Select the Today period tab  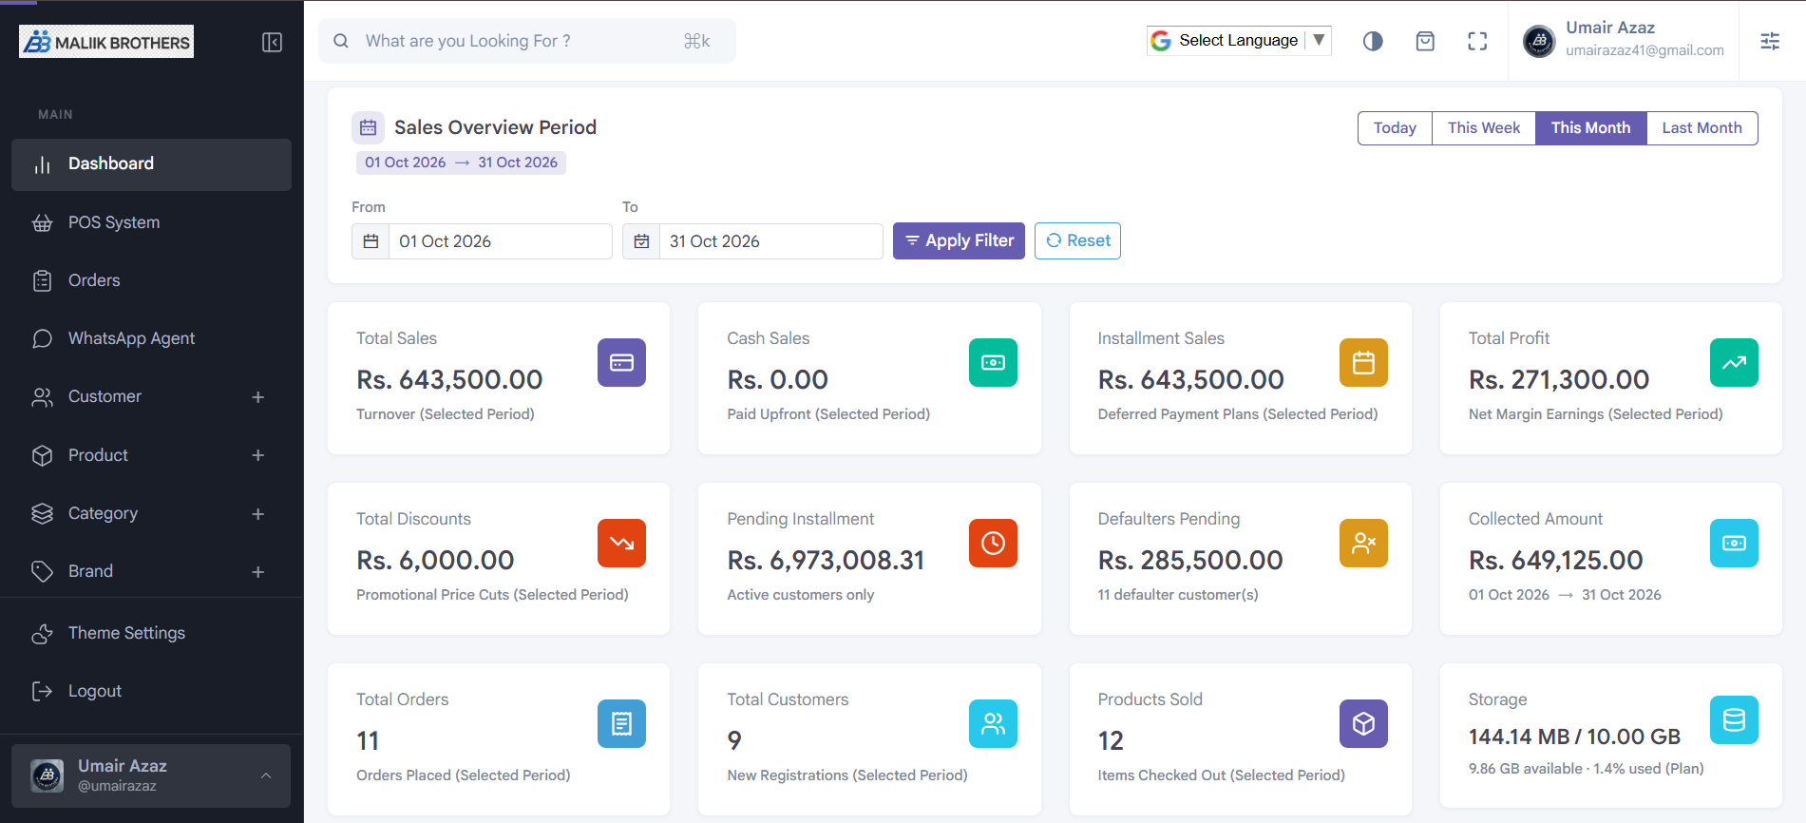tap(1395, 128)
